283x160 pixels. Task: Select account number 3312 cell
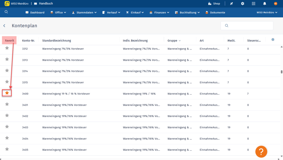point(25,49)
